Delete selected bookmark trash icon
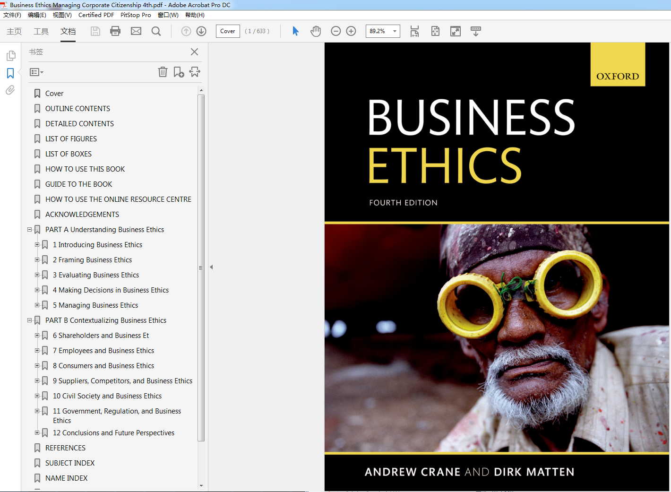Screen dimensions: 671x492 [x=163, y=72]
